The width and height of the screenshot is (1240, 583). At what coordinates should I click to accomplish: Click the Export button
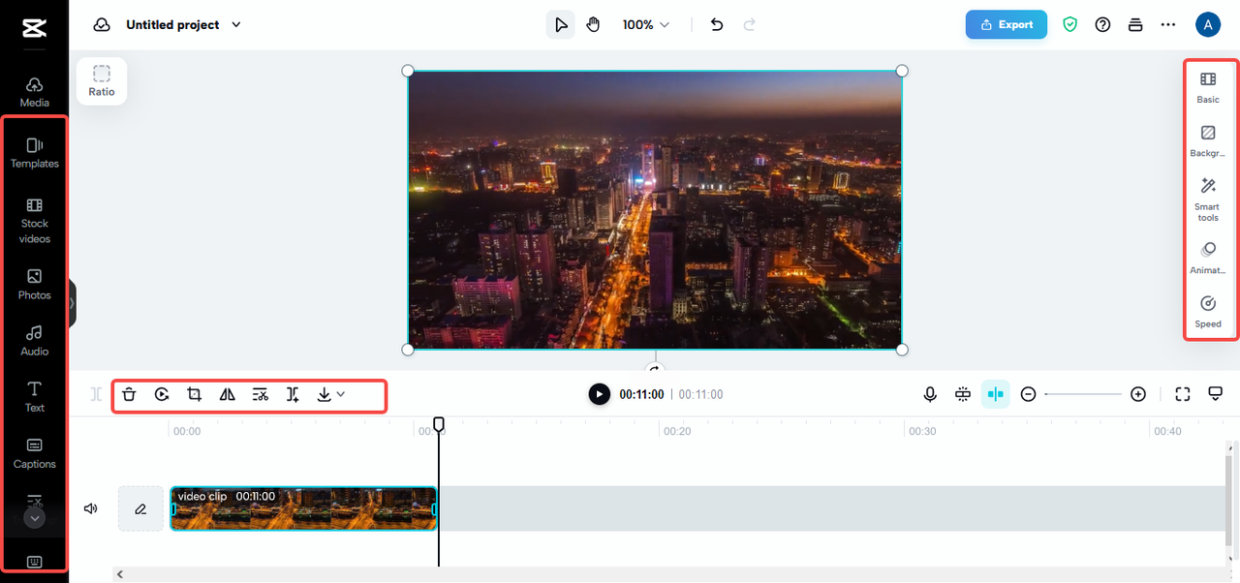click(x=1006, y=25)
